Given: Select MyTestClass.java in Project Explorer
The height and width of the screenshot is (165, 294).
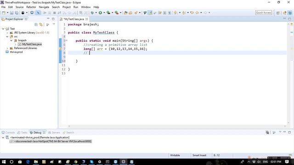Looking at the screenshot, I should coord(32,44).
